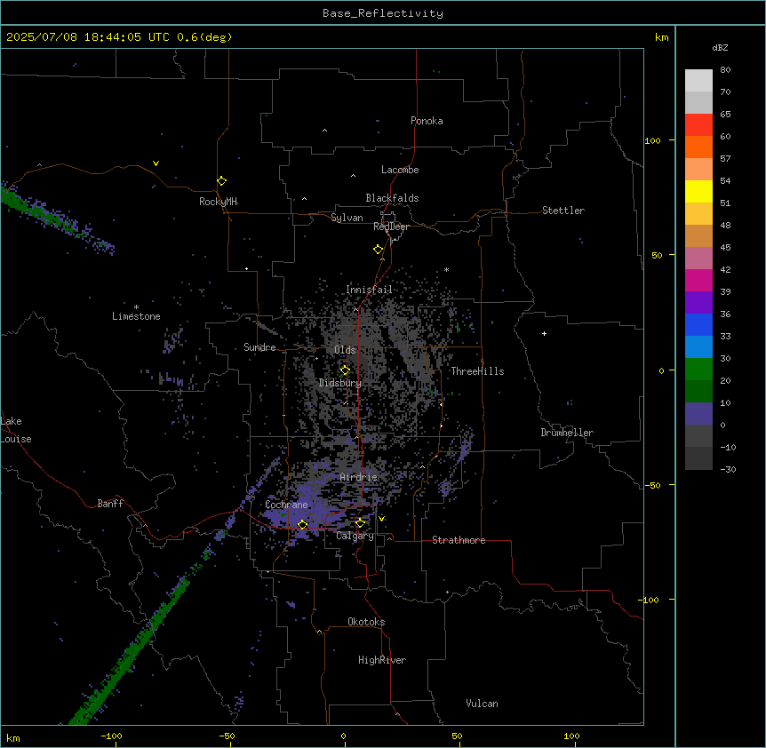Click the Olds city label

click(x=345, y=350)
